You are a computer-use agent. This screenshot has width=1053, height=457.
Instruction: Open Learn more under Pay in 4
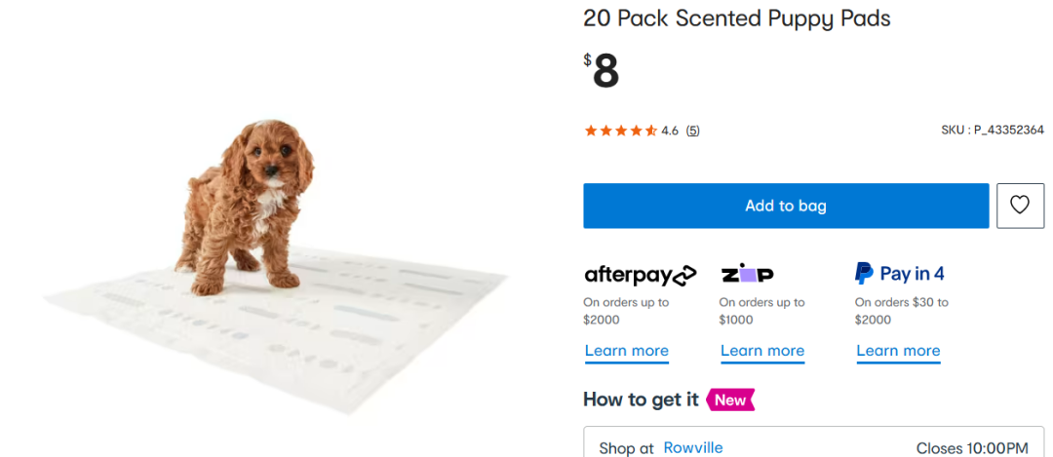[898, 351]
